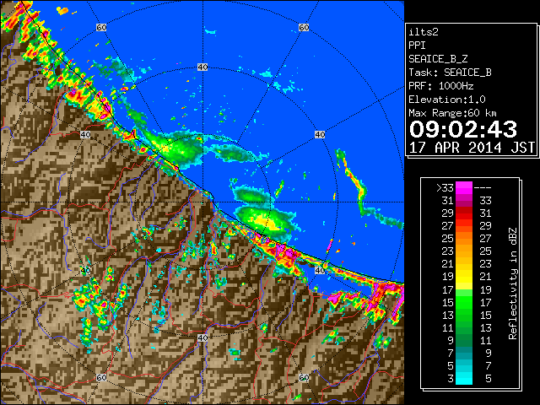Pick the orange legend swatch beside 25
The image size is (540, 405).
point(464,238)
